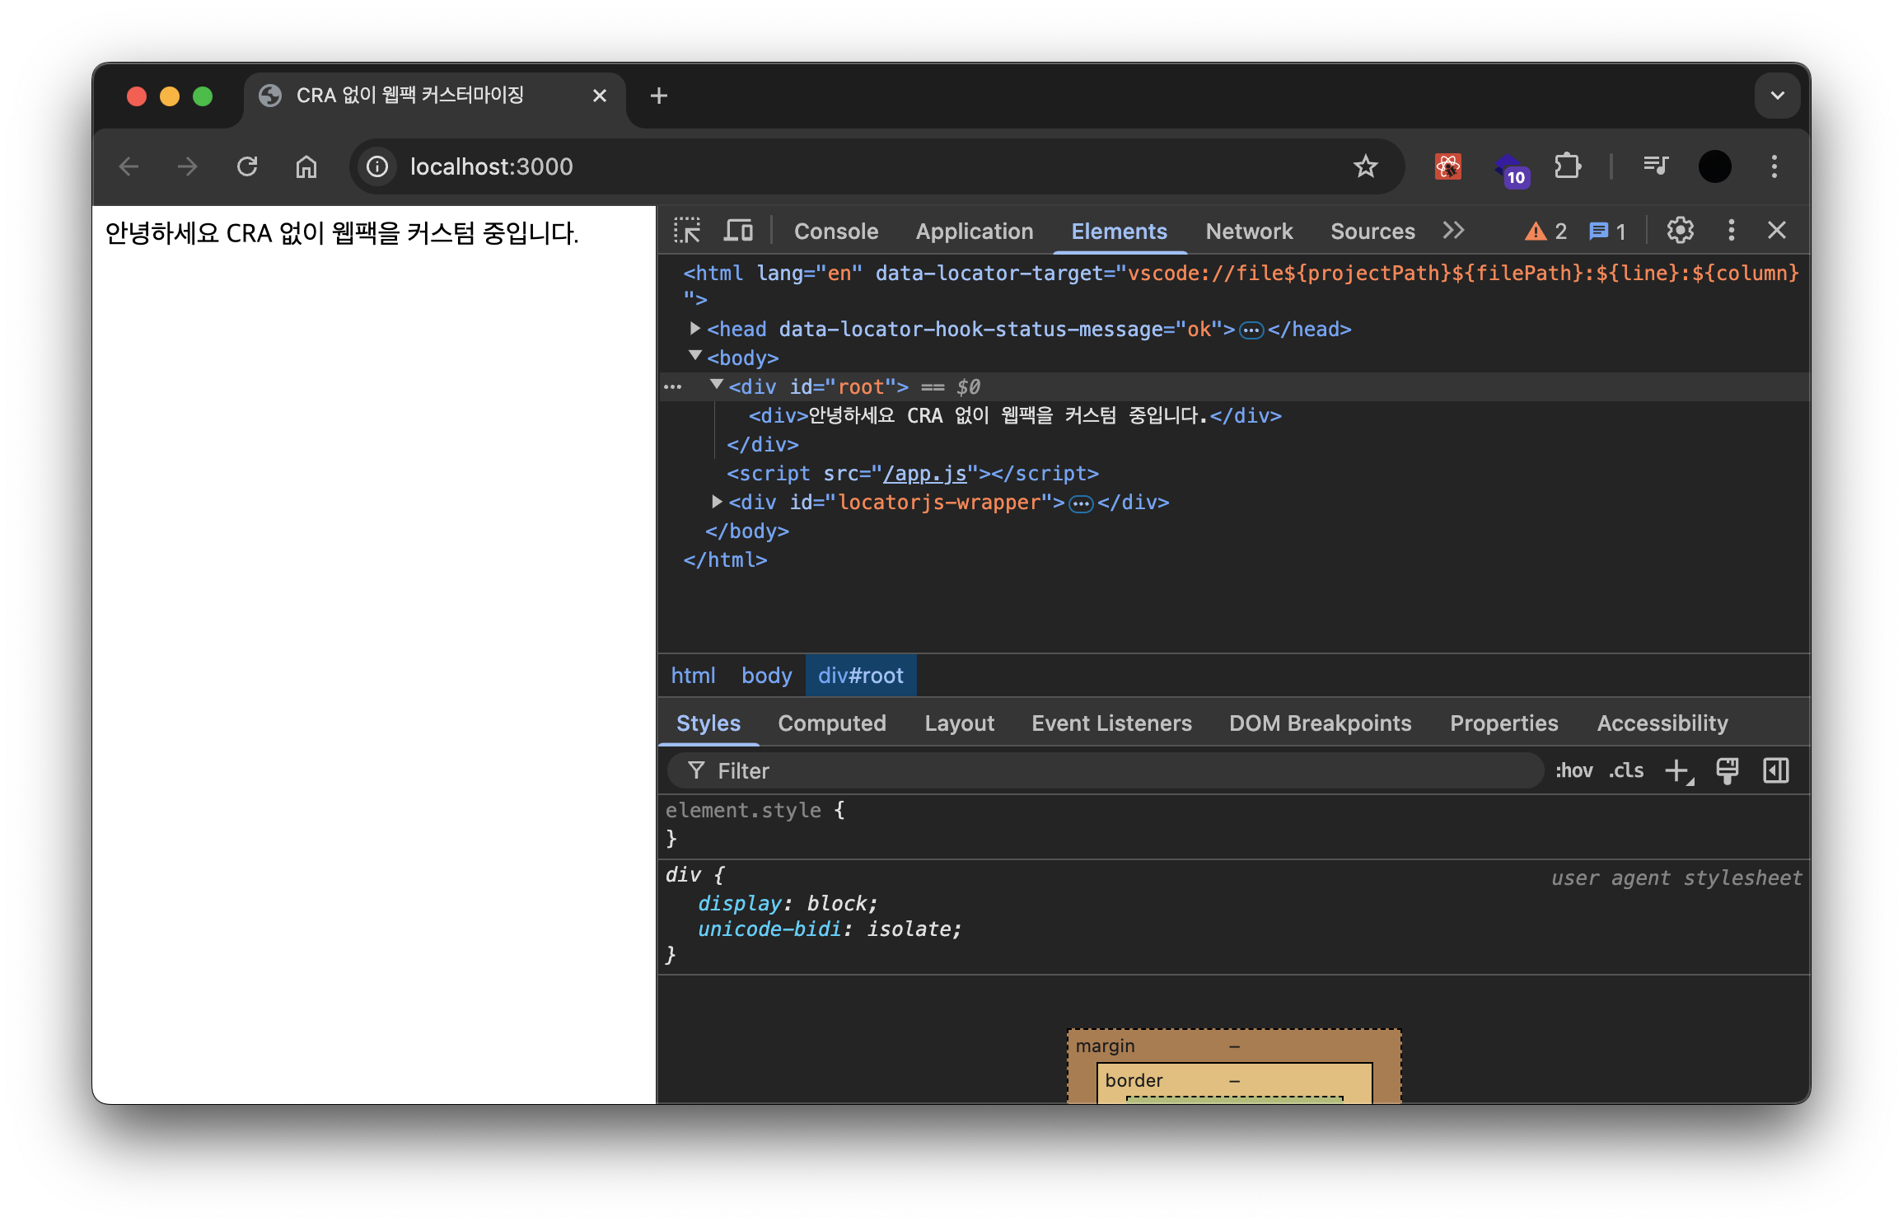Click the React Developer Tools extension icon
Screen dimensions: 1903x1226
coord(1447,166)
